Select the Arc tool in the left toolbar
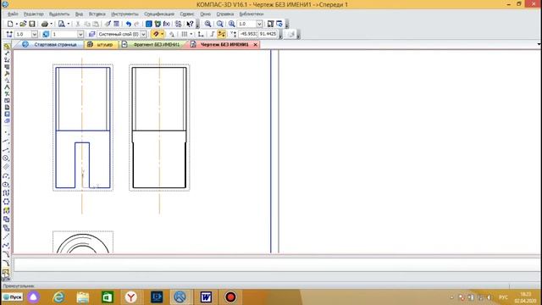Screen dimensions: 542x305 (x=6, y=175)
